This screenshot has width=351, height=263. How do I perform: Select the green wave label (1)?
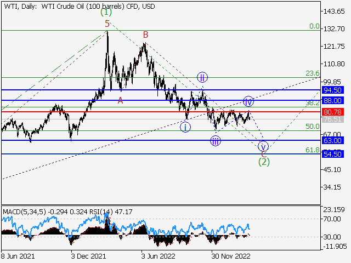(106, 12)
